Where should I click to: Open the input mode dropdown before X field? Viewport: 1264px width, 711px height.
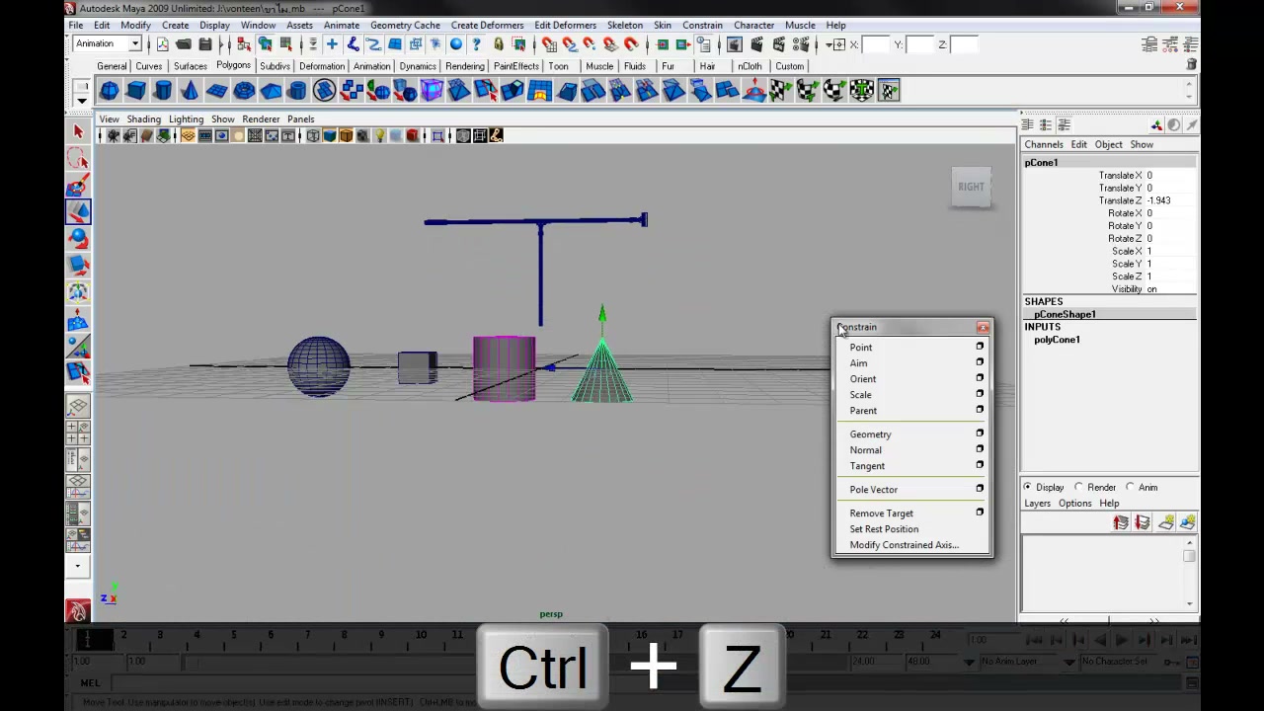837,44
